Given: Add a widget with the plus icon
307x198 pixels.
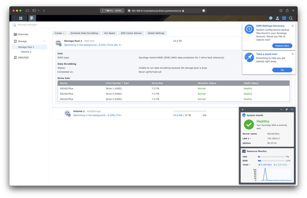Looking at the screenshot, I should coord(242,110).
